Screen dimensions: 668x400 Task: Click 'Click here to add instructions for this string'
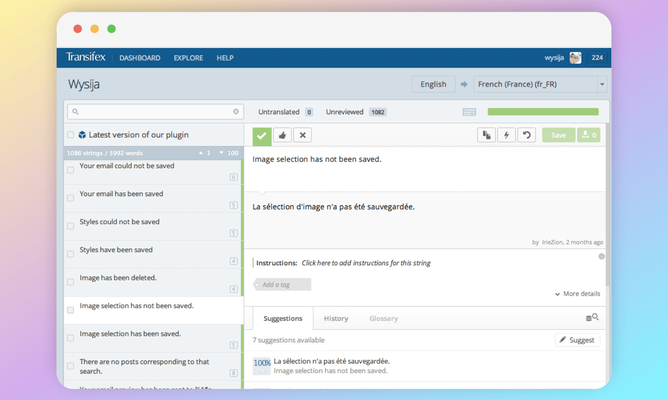[x=366, y=263]
